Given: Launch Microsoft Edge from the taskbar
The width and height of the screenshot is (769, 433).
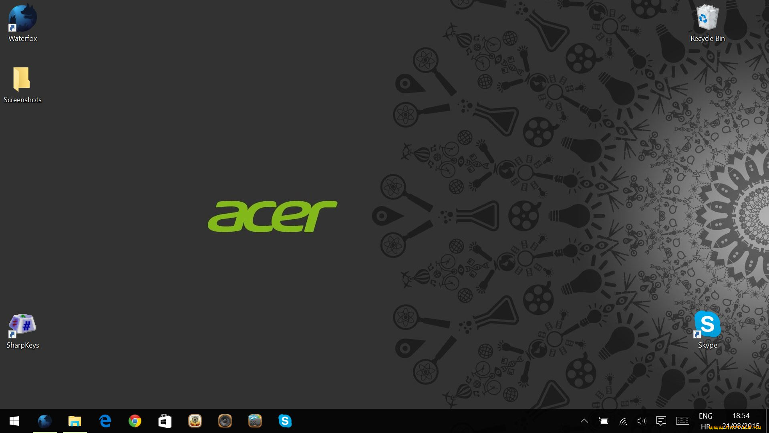Looking at the screenshot, I should [x=105, y=421].
